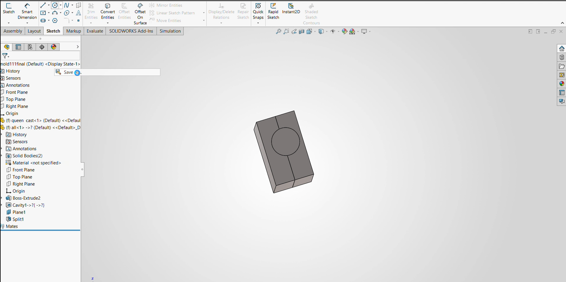
Task: Expand FeatureManager tabs chevron
Action: point(77,47)
